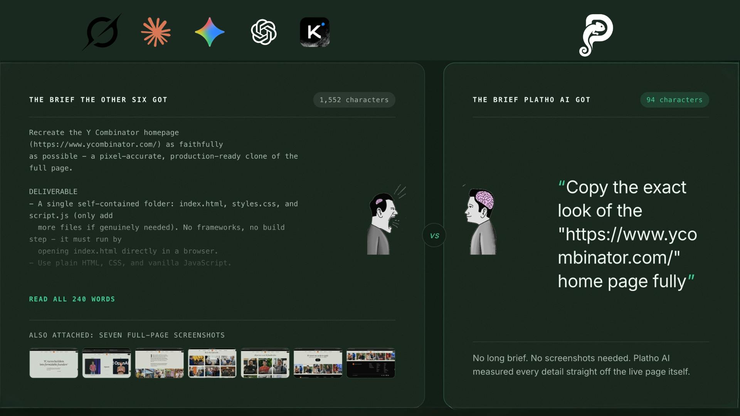Viewport: 740px width, 416px height.
Task: Click the orange Claude starburst logo
Action: pyautogui.click(x=156, y=32)
